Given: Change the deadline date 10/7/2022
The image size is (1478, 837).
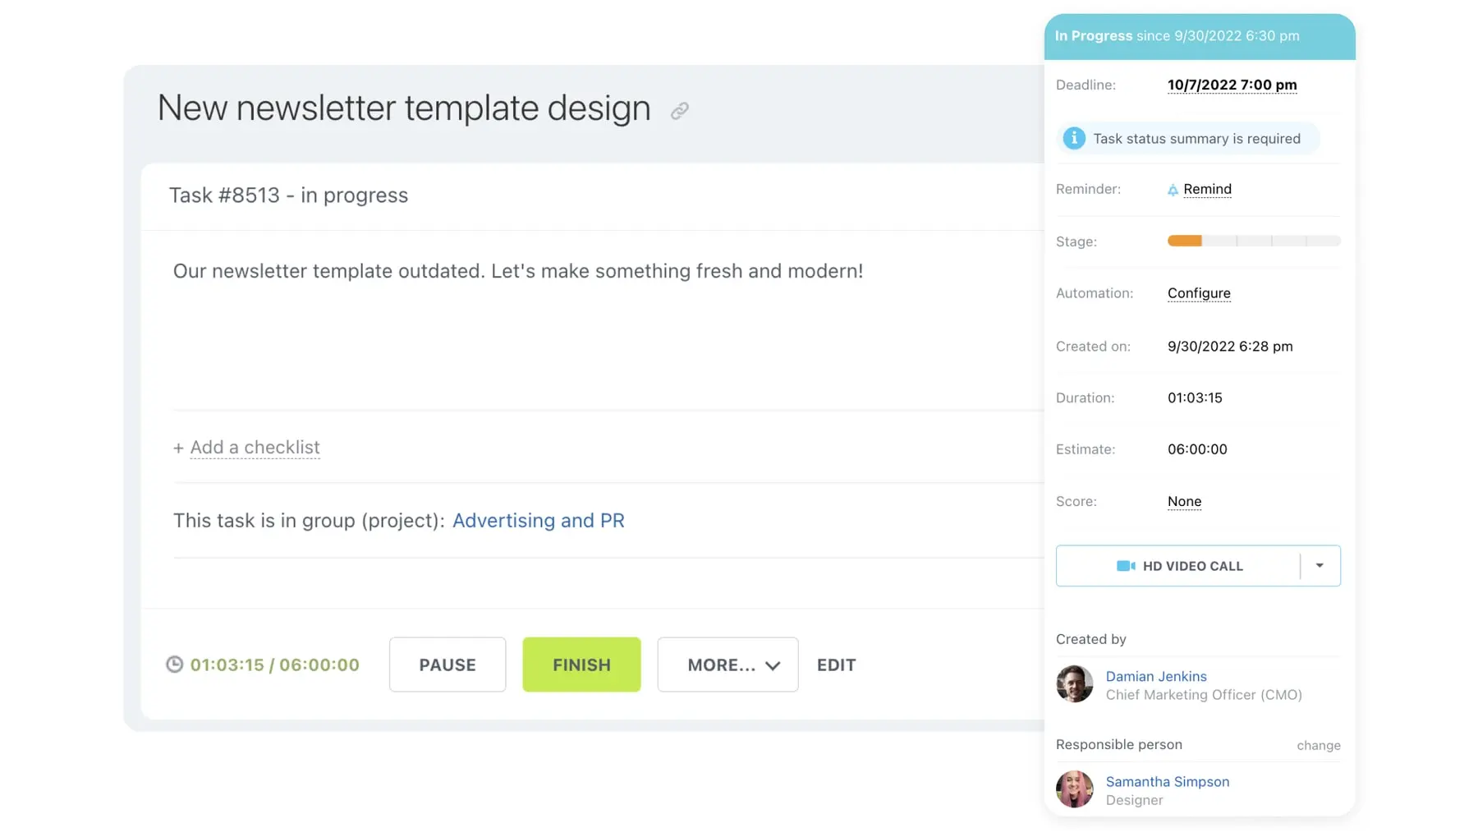Looking at the screenshot, I should pos(1232,85).
